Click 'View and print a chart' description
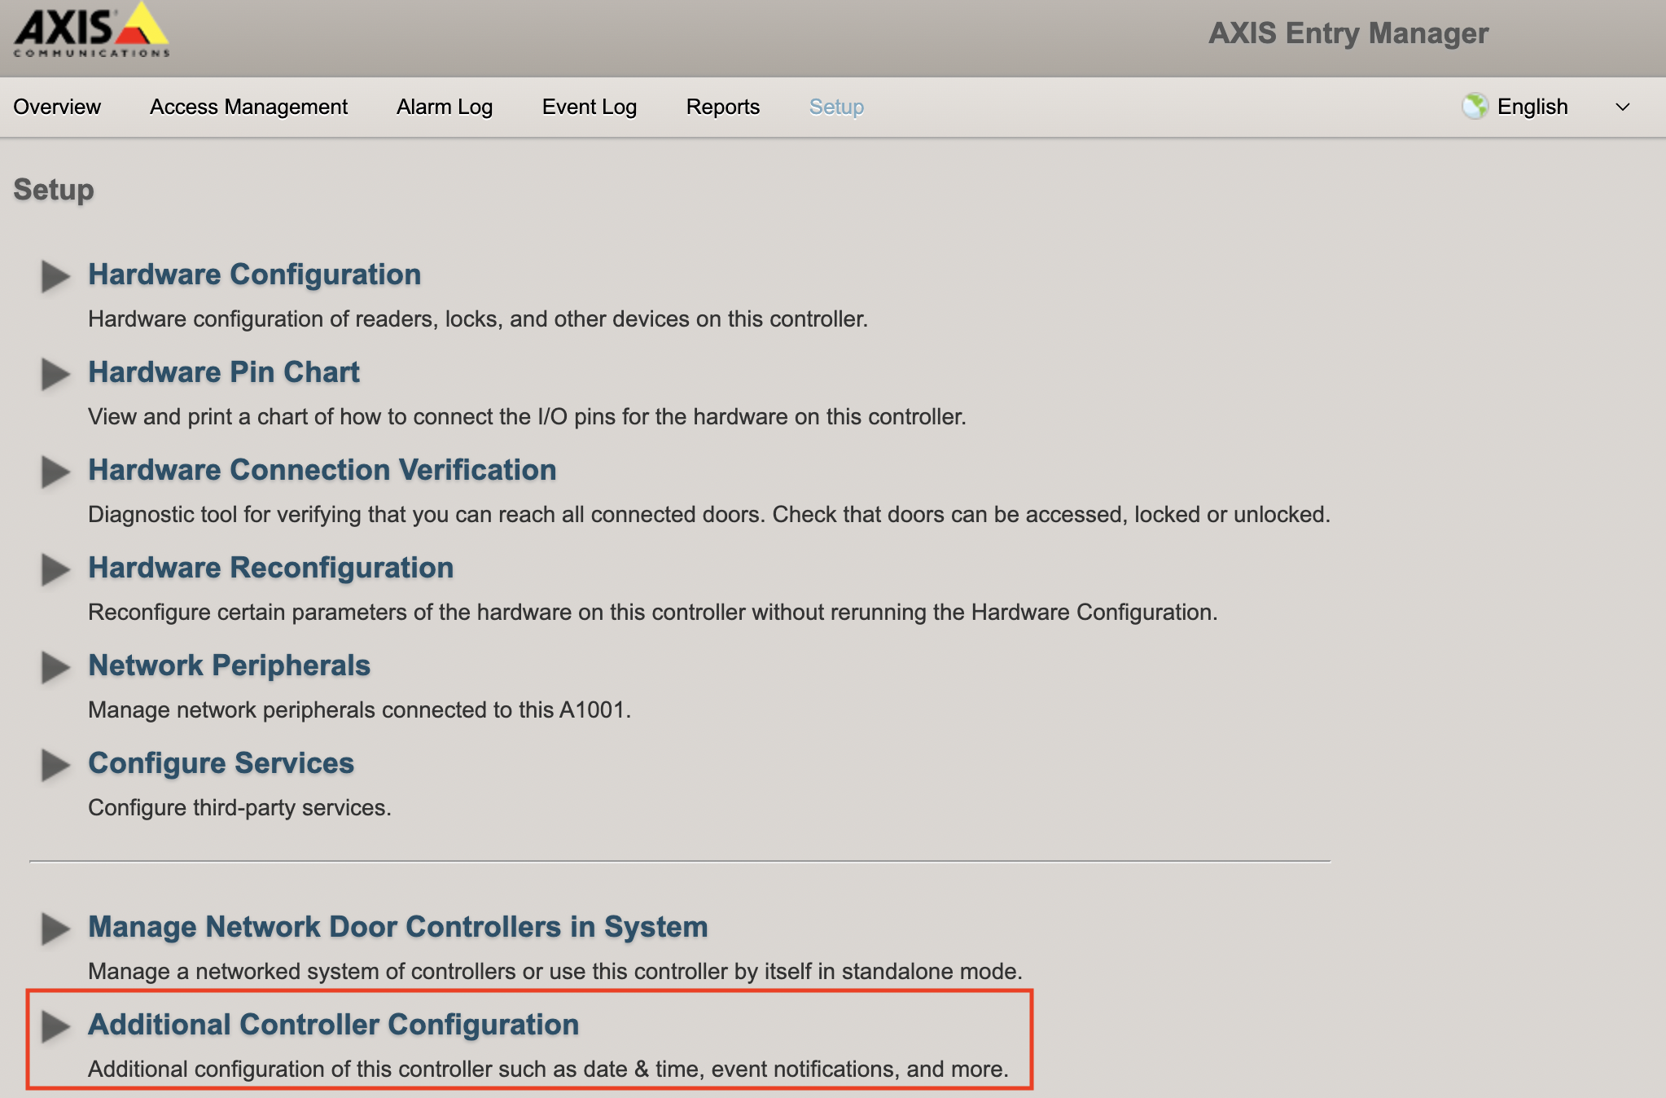This screenshot has height=1098, width=1666. coord(527,417)
